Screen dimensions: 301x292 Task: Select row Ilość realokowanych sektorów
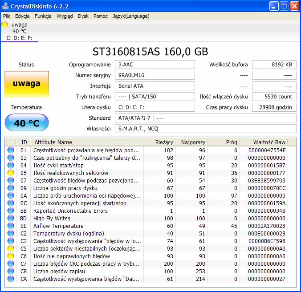tap(147, 173)
